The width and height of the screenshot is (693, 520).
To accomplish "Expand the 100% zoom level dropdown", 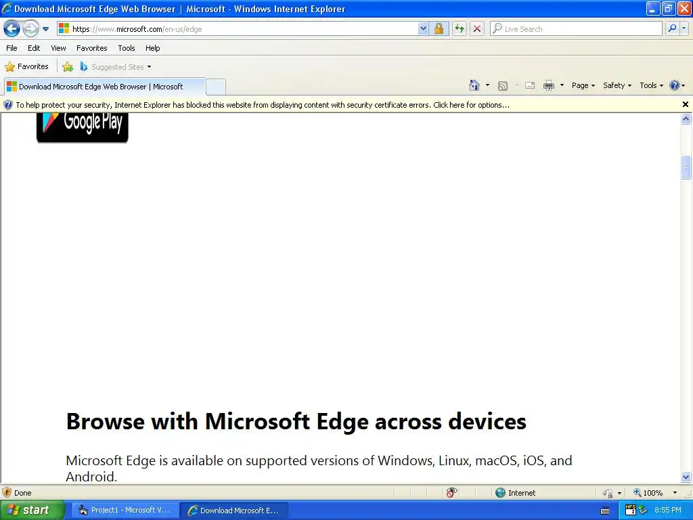I will click(675, 493).
